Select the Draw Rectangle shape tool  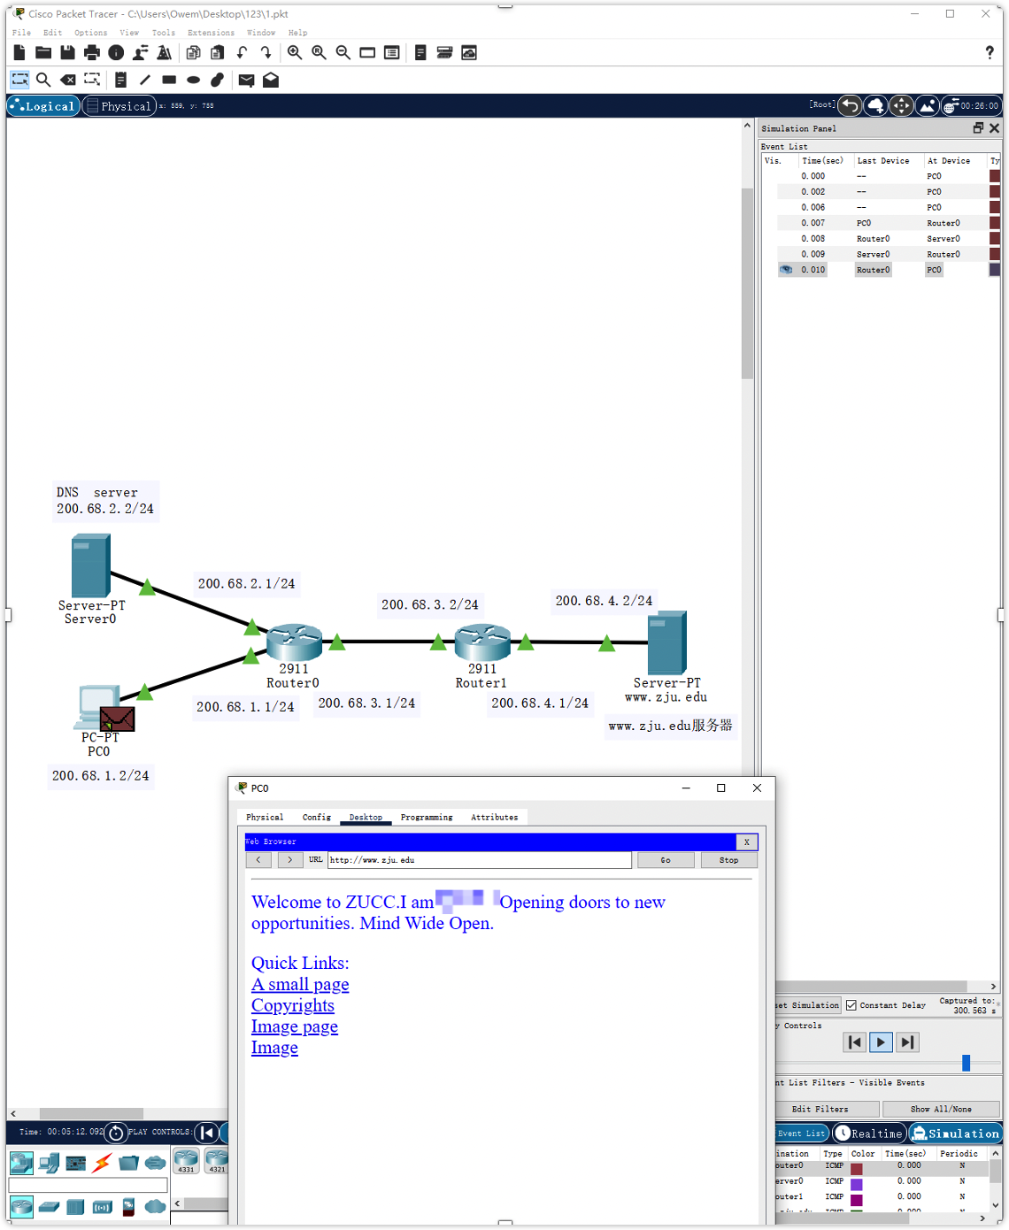(x=168, y=80)
